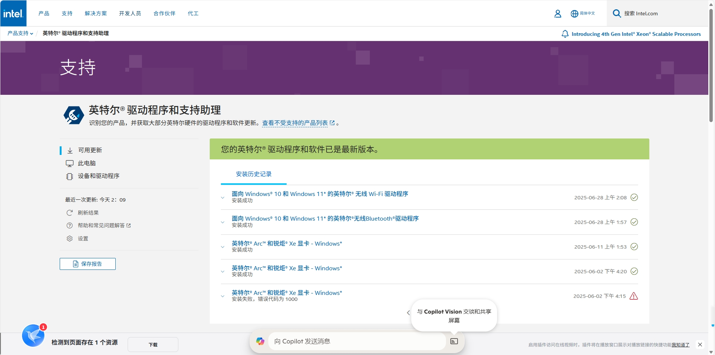The image size is (715, 355).
Task: Open the Bluetooth 驱动程序 title link
Action: click(x=325, y=219)
